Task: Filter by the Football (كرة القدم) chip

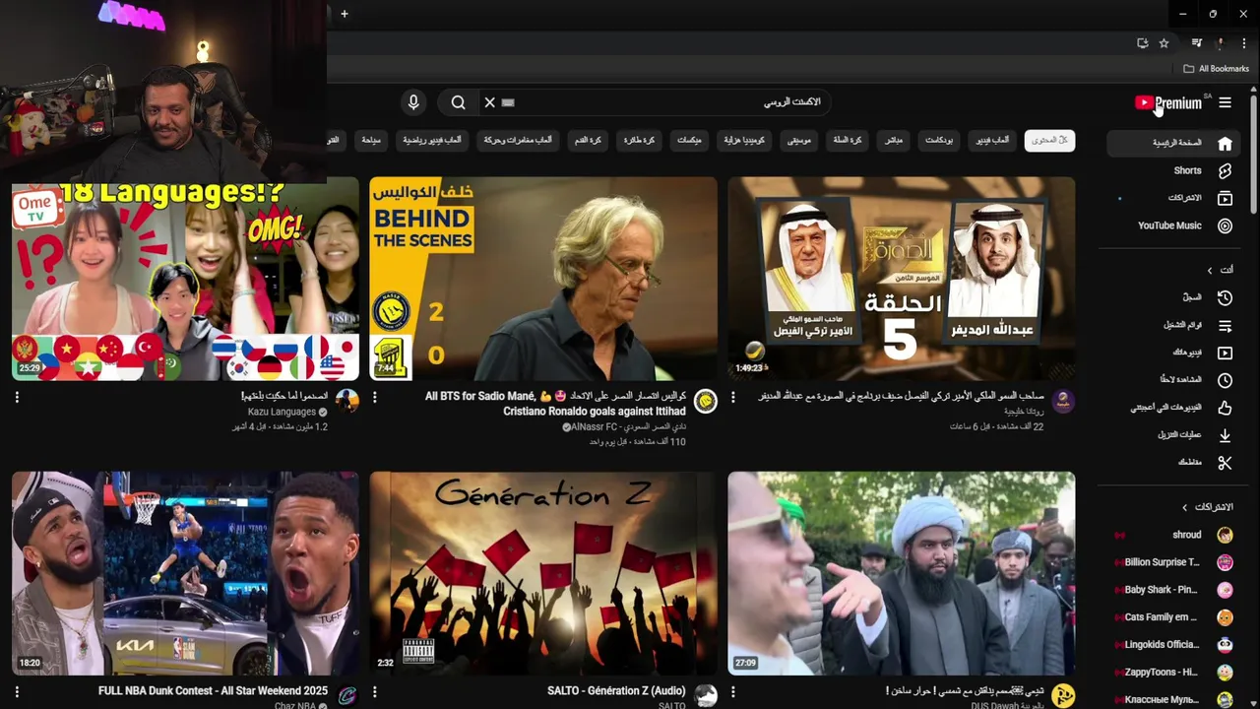Action: tap(589, 141)
